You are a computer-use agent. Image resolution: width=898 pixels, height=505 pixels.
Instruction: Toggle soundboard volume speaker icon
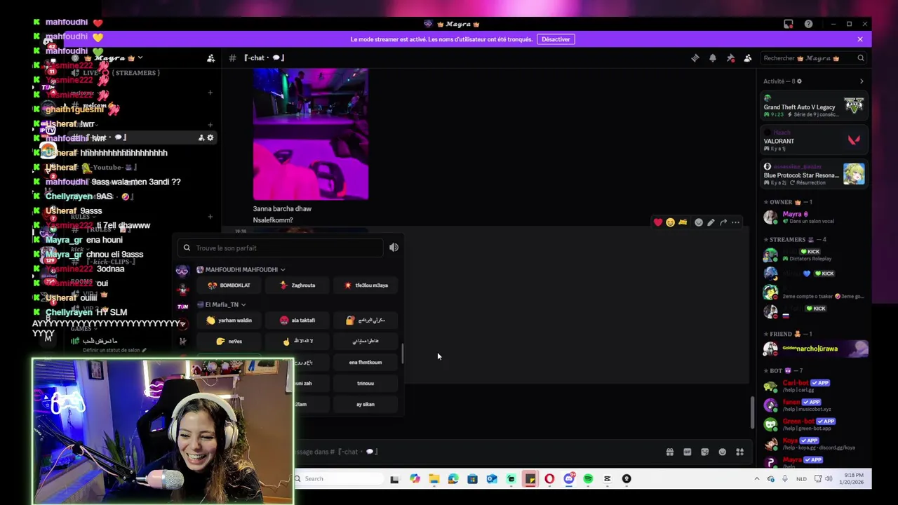click(x=394, y=248)
